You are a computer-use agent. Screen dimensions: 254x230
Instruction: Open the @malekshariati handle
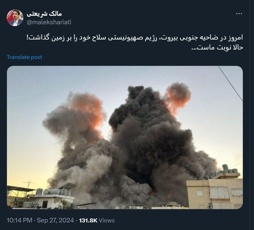tap(49, 22)
